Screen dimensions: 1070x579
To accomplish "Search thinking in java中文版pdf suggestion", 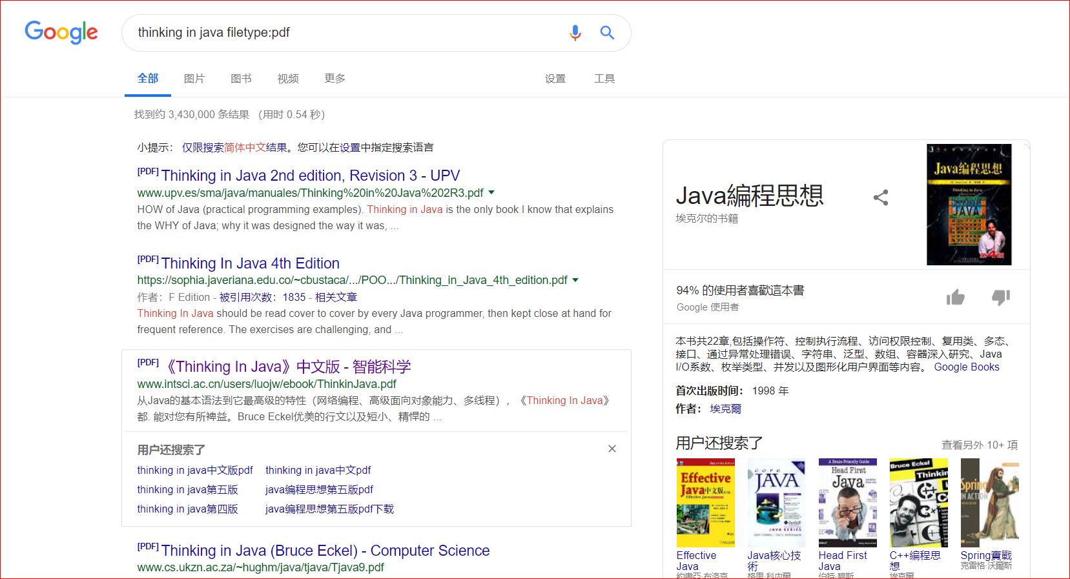I will [x=195, y=470].
